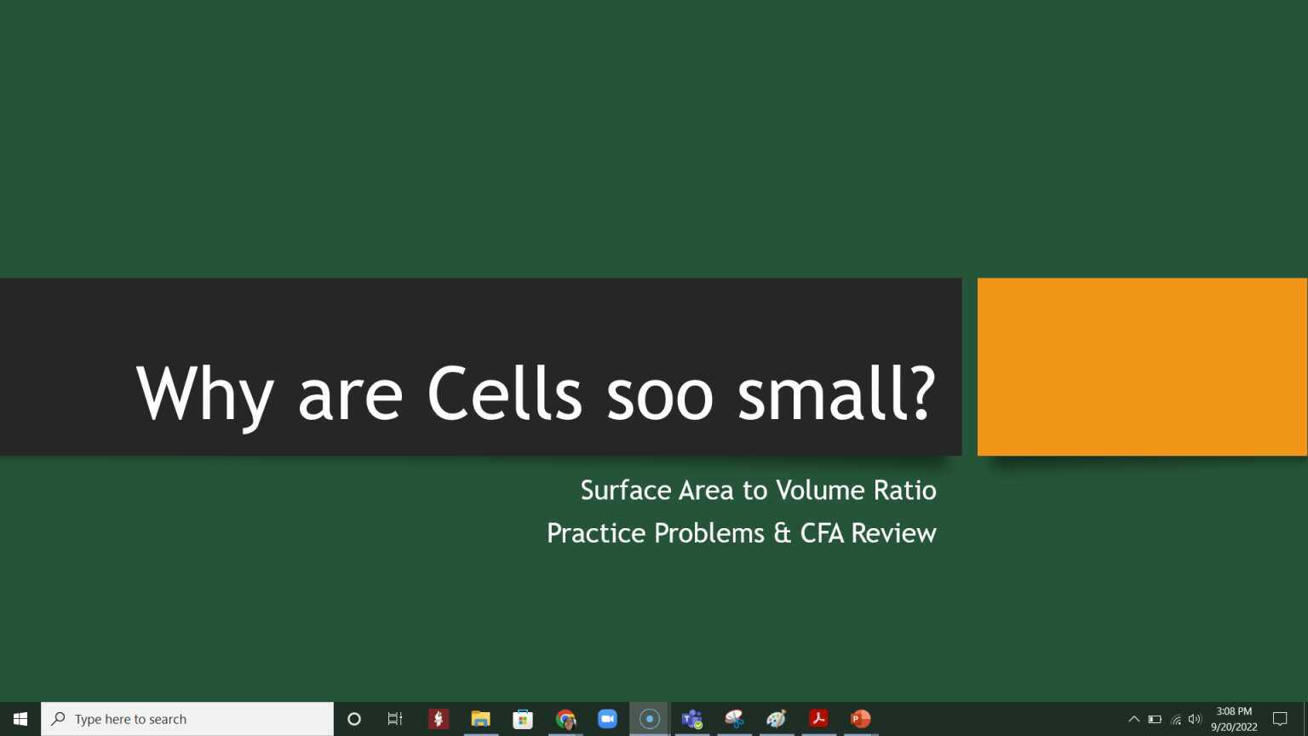Open File Explorer
Viewport: 1308px width, 736px height.
pos(480,718)
